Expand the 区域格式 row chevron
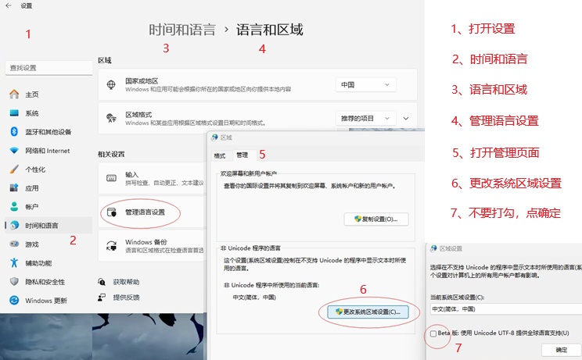Screen dimensions: 582x360 coord(406,119)
